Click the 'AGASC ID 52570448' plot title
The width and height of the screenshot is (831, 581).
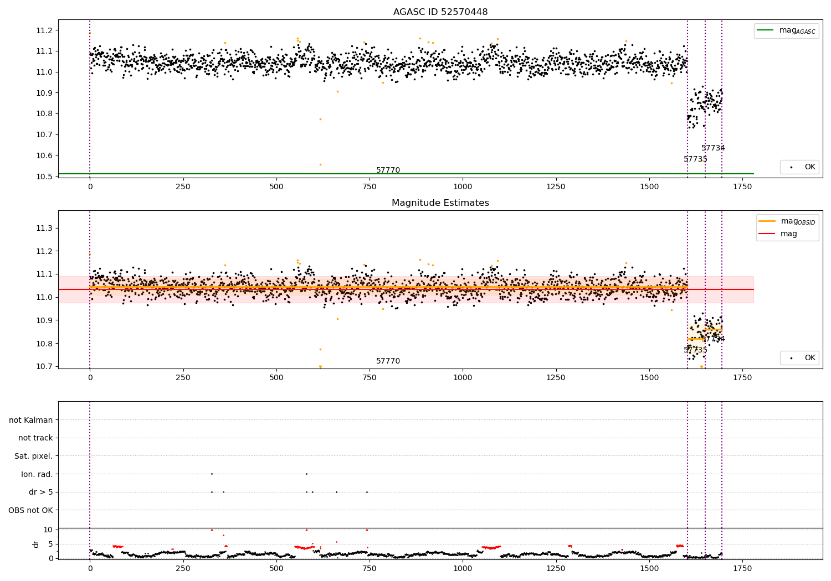click(440, 12)
